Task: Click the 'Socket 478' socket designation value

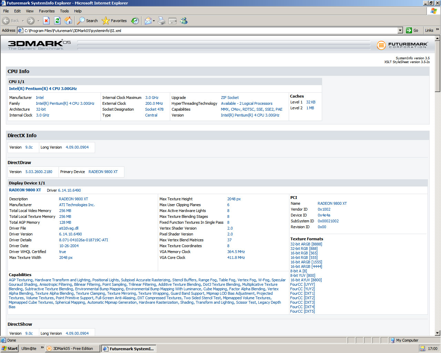Action: coord(154,109)
